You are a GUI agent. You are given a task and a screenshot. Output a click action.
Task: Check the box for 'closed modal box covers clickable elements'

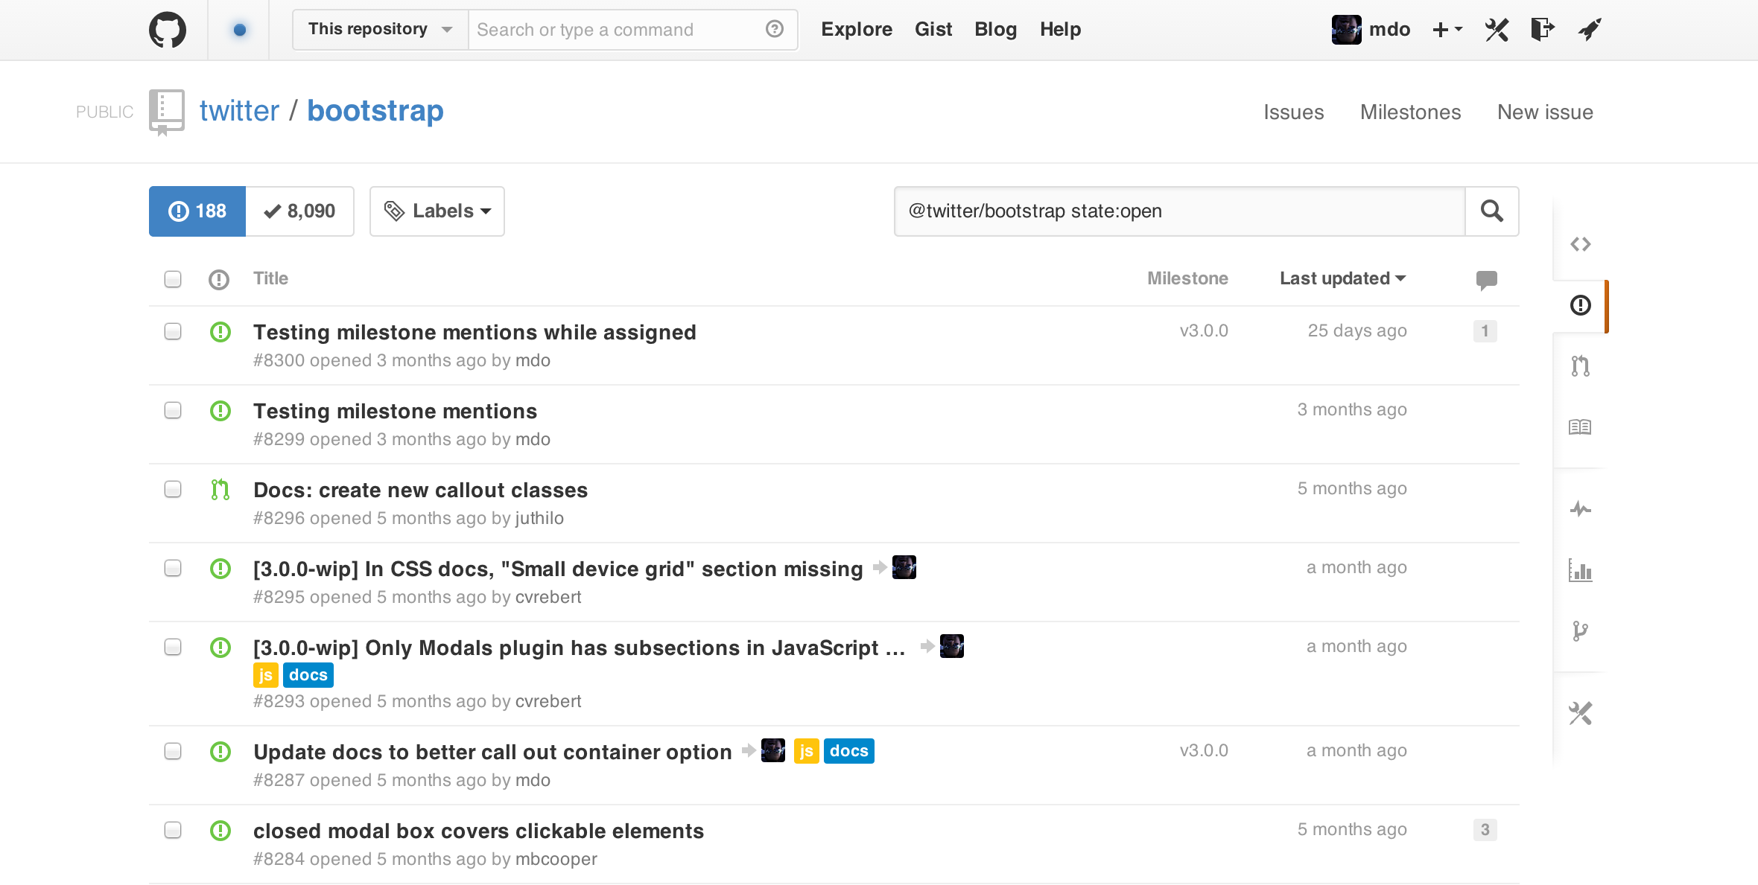[x=173, y=830]
